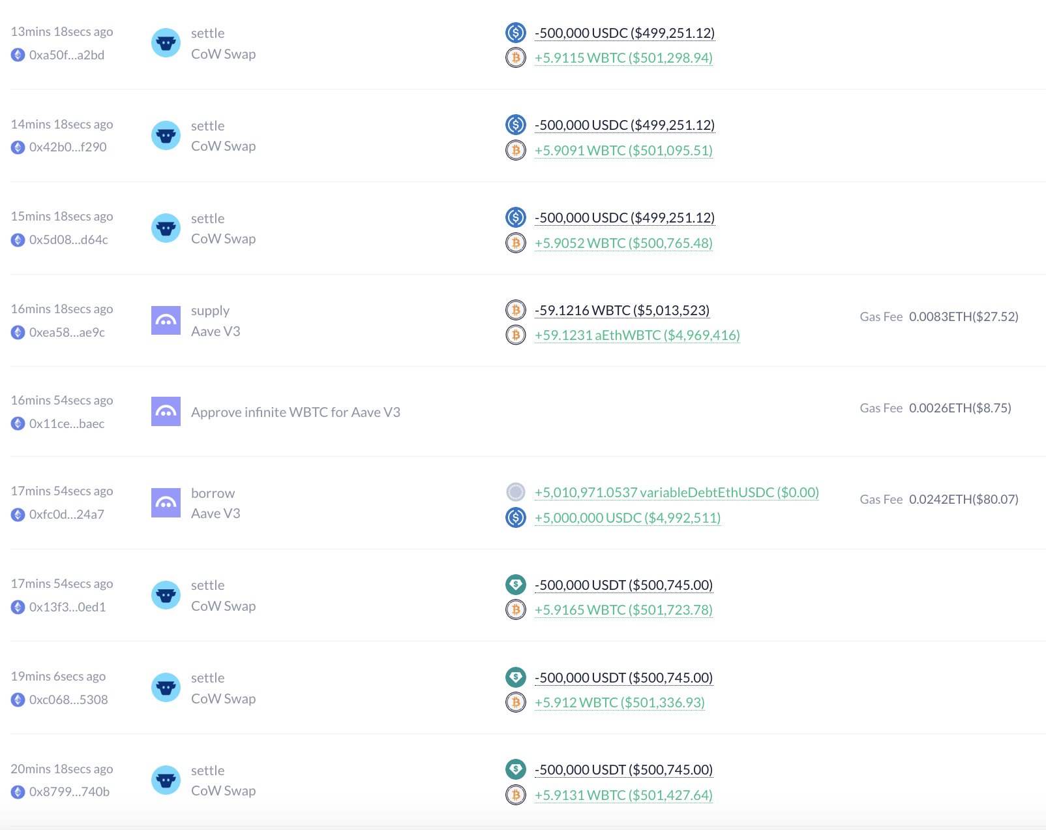Open the +5.9052 WBTC ($500,765.48) amount
1046x830 pixels.
pos(623,243)
